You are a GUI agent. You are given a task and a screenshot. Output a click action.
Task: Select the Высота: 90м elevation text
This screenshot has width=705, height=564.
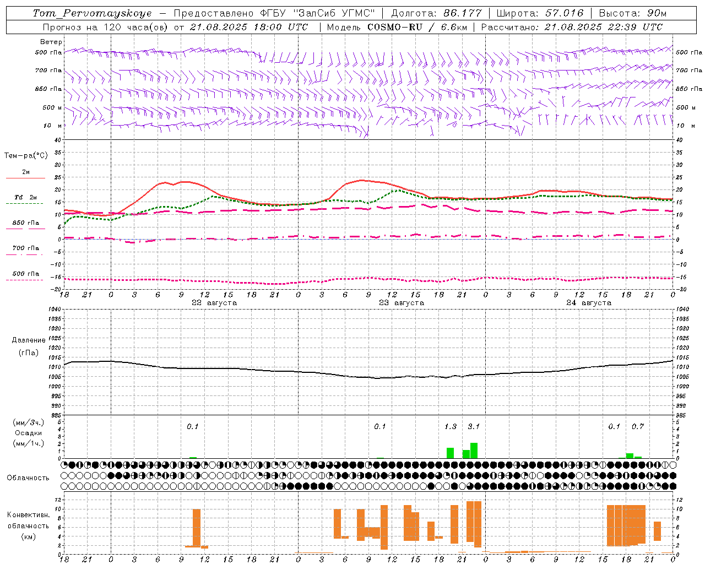click(x=632, y=13)
